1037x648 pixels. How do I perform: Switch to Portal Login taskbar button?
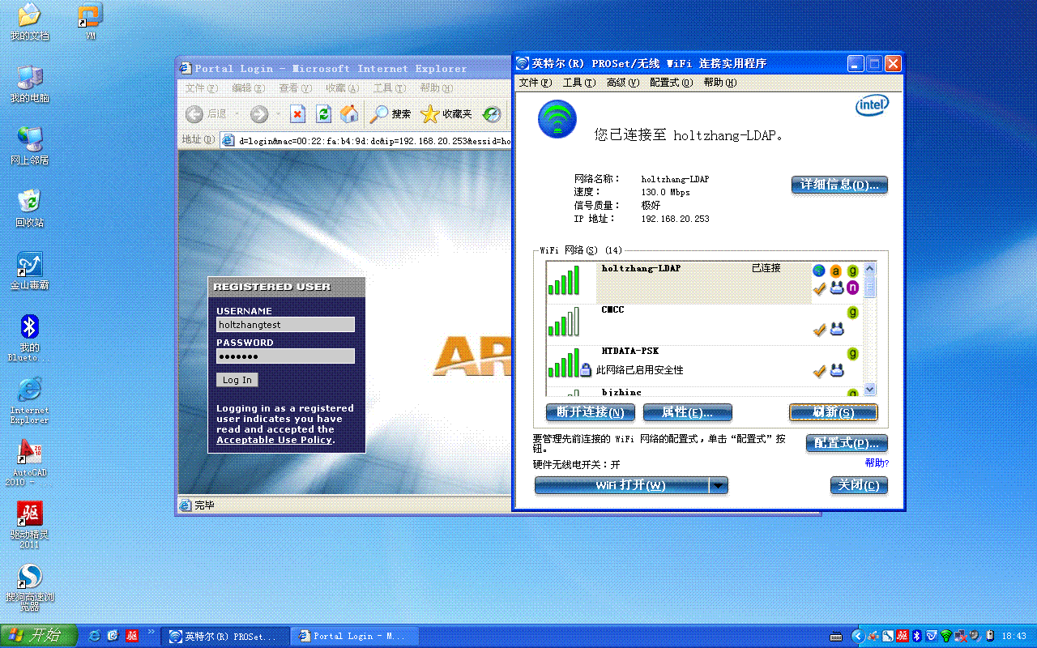[x=354, y=636]
